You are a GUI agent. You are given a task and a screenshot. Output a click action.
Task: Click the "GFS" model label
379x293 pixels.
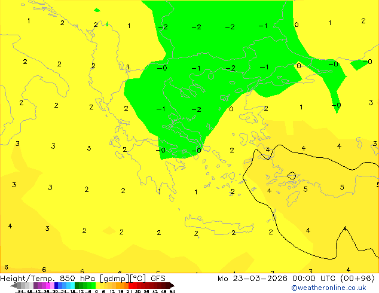pos(158,279)
